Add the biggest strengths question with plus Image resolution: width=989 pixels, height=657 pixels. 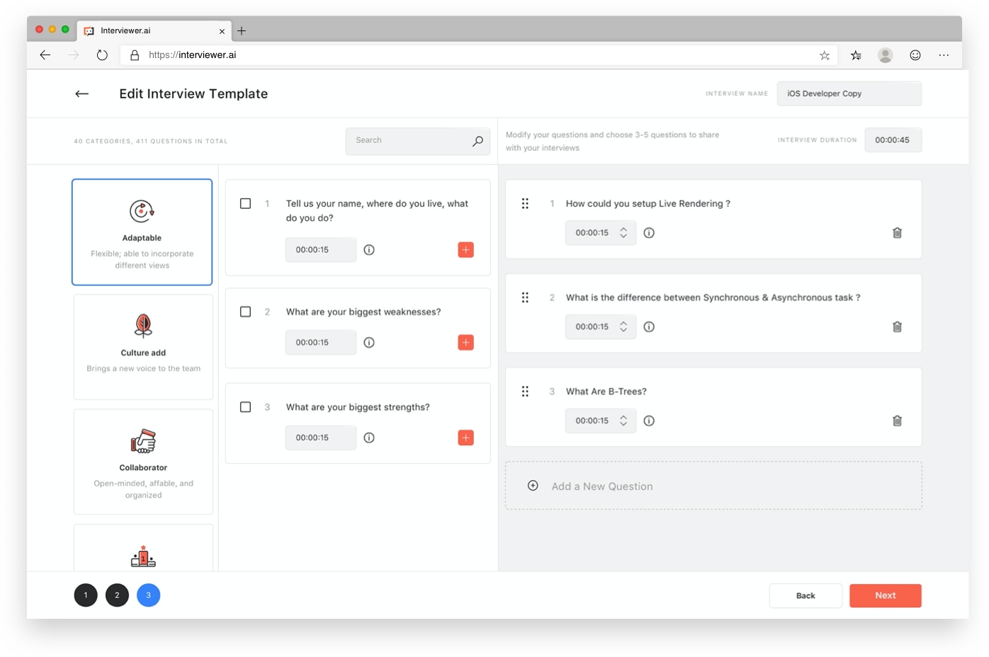coord(465,438)
